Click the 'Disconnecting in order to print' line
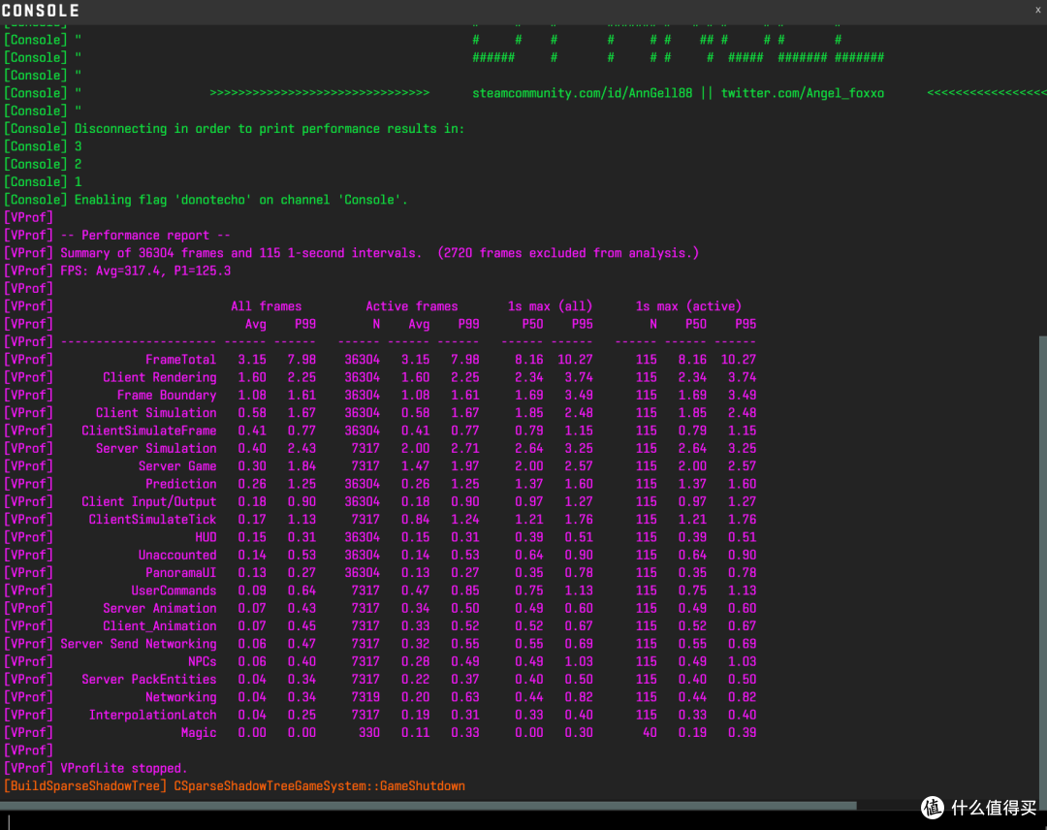 tap(235, 128)
